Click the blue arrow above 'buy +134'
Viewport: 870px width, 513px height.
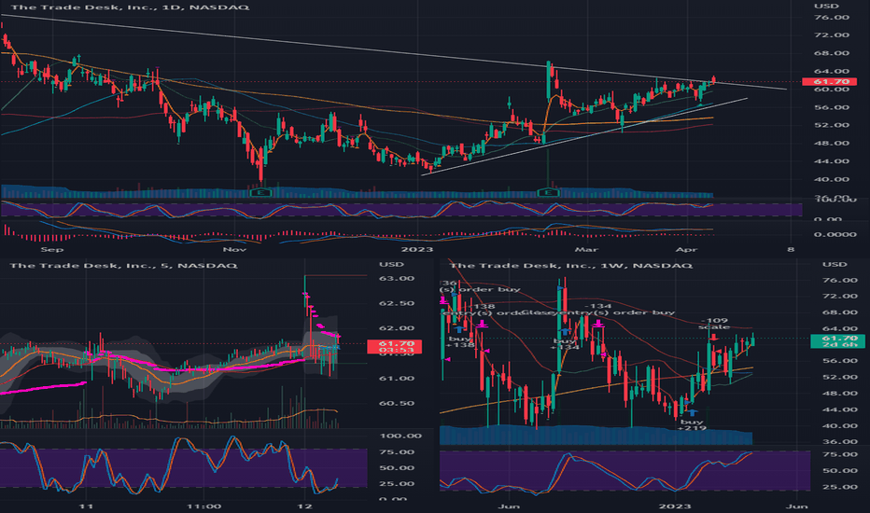point(566,331)
